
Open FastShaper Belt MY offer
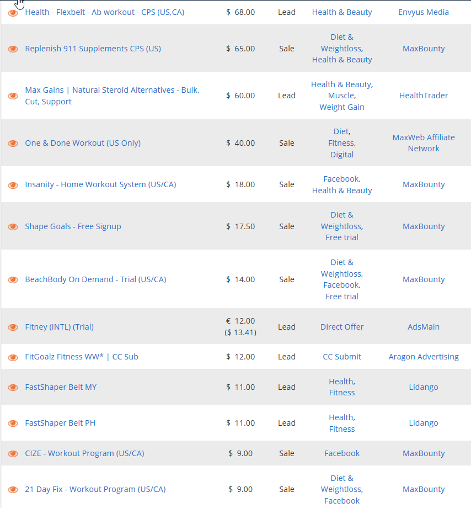pos(61,387)
